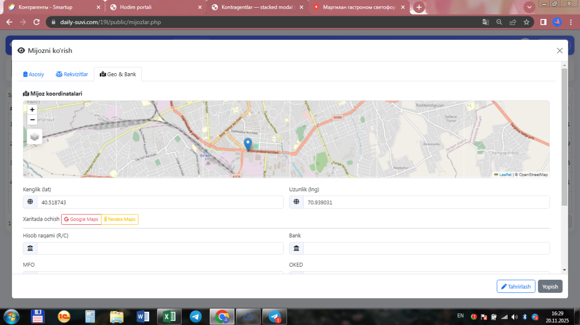This screenshot has width=580, height=325.
Task: Click Chrome bookmark star icon
Action: click(x=526, y=22)
